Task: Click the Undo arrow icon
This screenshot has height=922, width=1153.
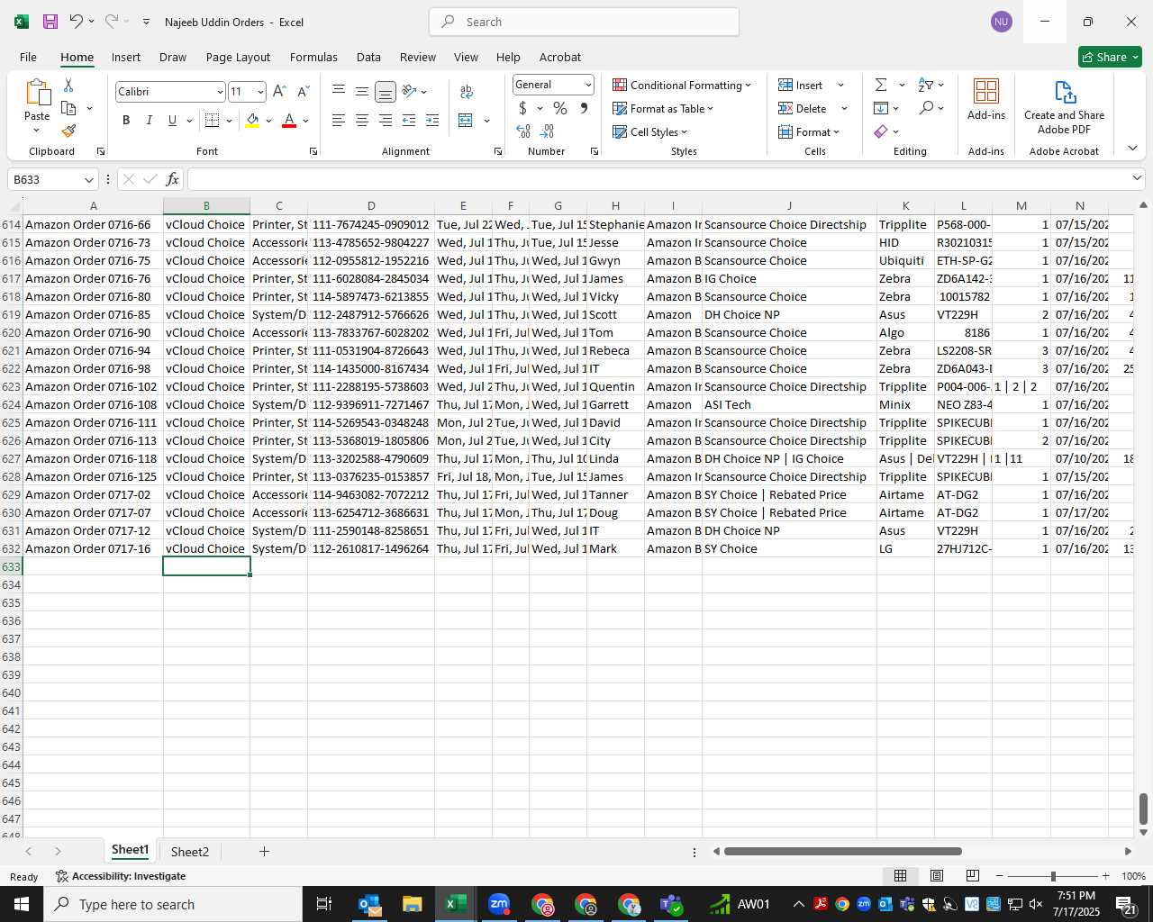Action: (x=77, y=22)
